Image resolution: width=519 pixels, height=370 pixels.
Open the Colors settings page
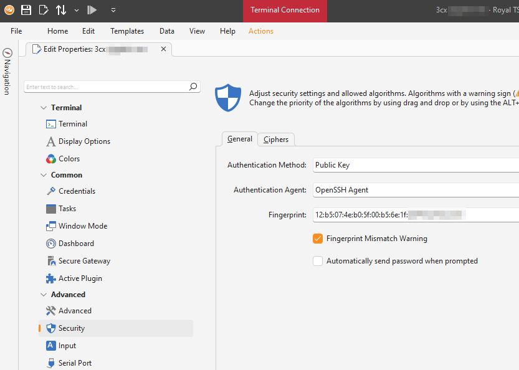69,159
